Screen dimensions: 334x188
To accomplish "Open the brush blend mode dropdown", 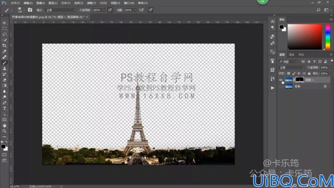I will tap(61, 10).
